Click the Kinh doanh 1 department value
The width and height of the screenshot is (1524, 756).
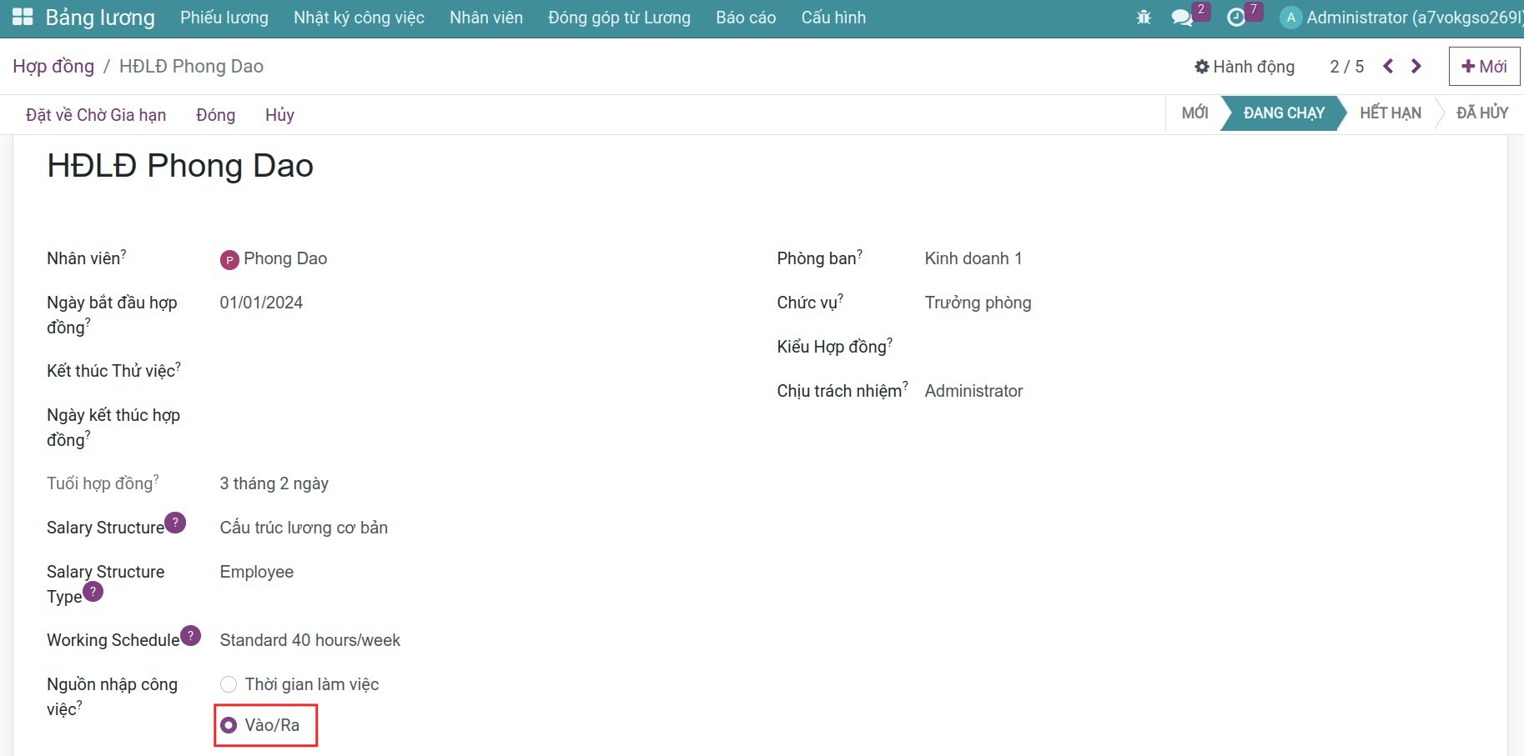click(973, 258)
